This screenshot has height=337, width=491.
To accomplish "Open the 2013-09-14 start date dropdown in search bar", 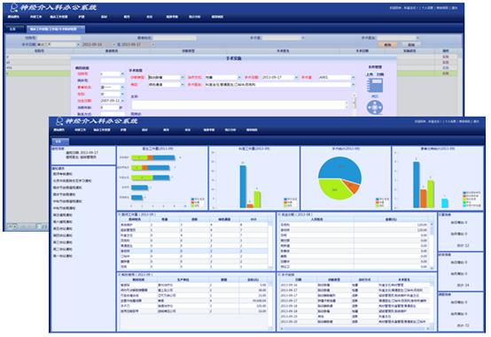I will point(114,45).
